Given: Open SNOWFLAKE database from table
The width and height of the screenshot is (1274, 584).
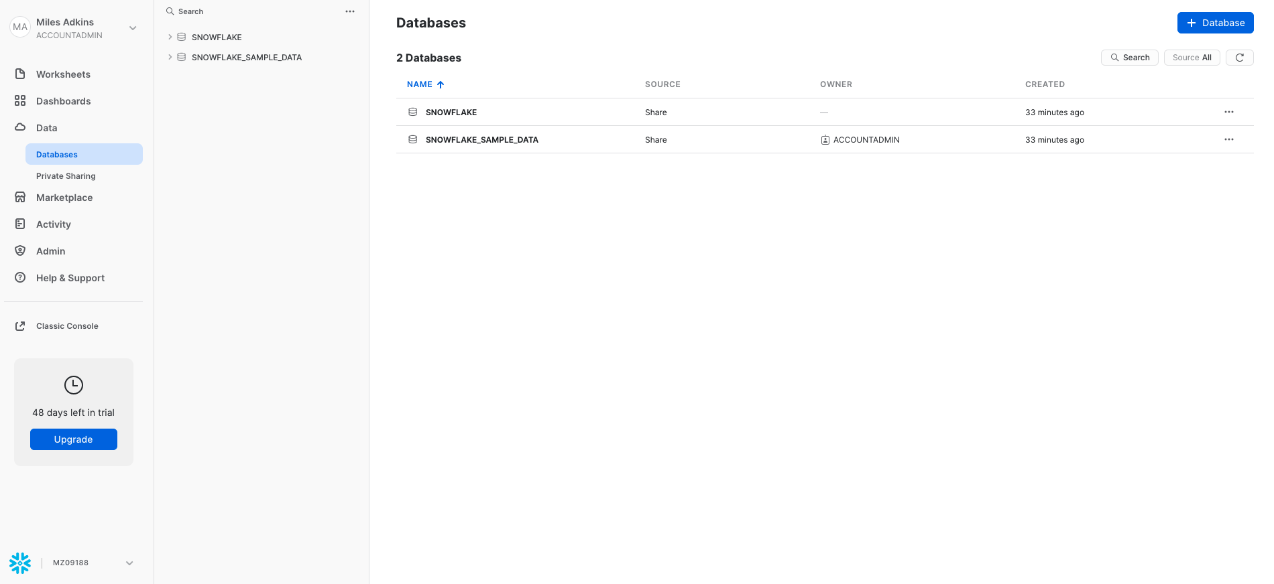Looking at the screenshot, I should pos(451,113).
